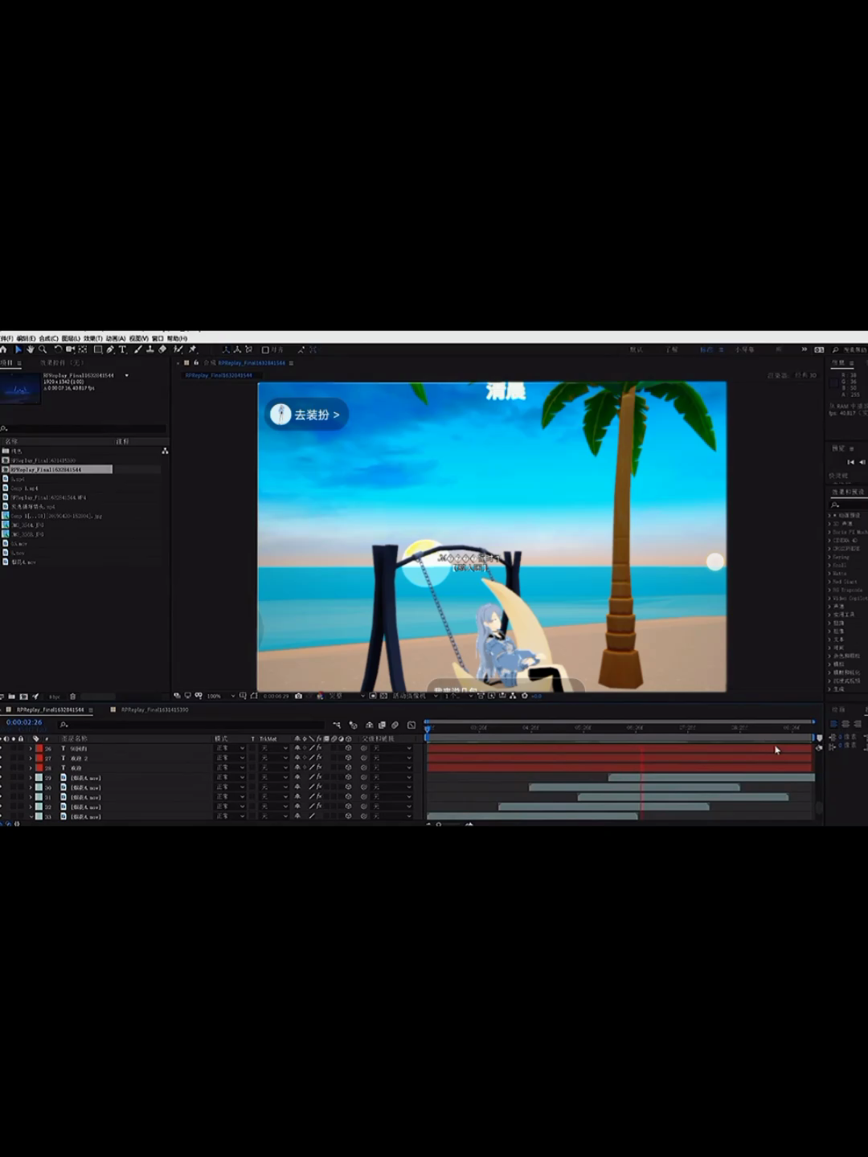The width and height of the screenshot is (868, 1157).
Task: Click the snapshot camera icon under viewer
Action: point(299,696)
